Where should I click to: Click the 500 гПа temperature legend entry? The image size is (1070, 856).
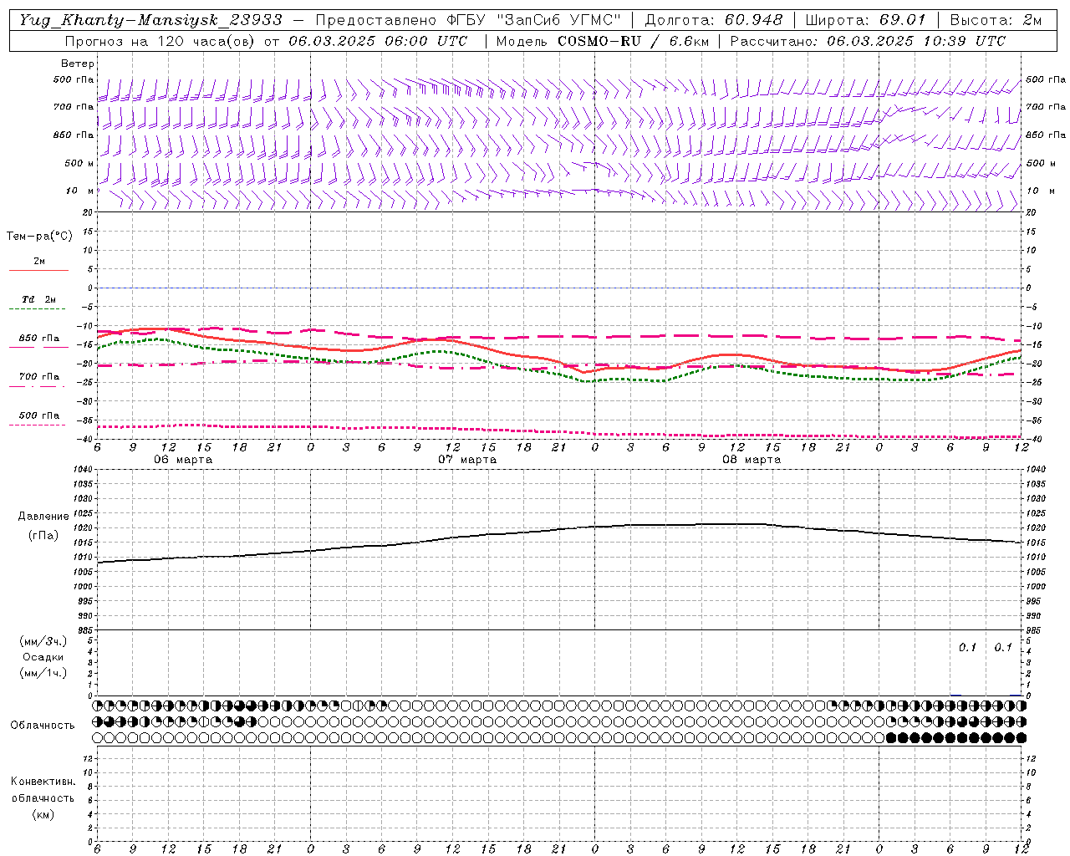pos(38,418)
